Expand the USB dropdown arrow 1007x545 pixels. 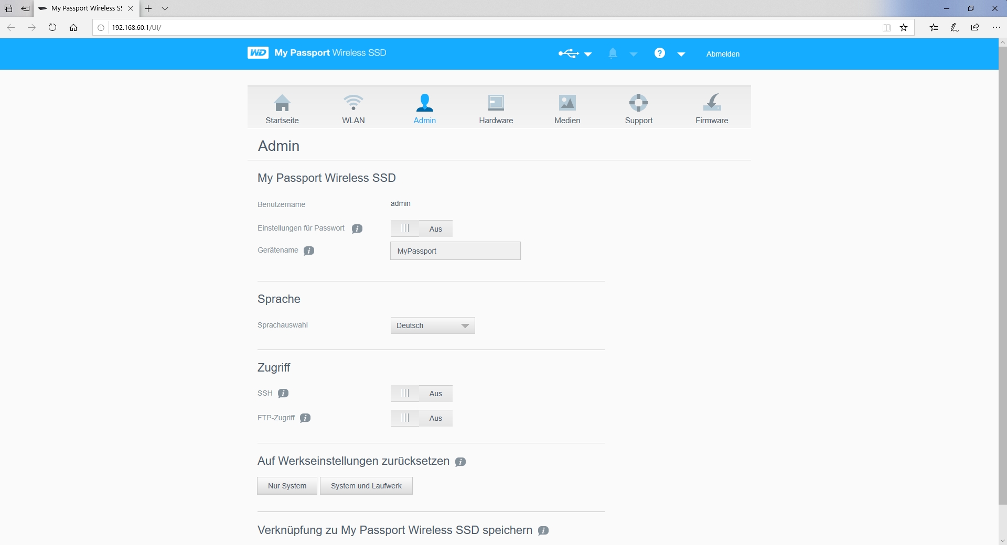pos(588,54)
